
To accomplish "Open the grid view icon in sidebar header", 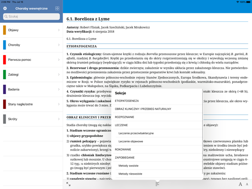I will point(57,8).
